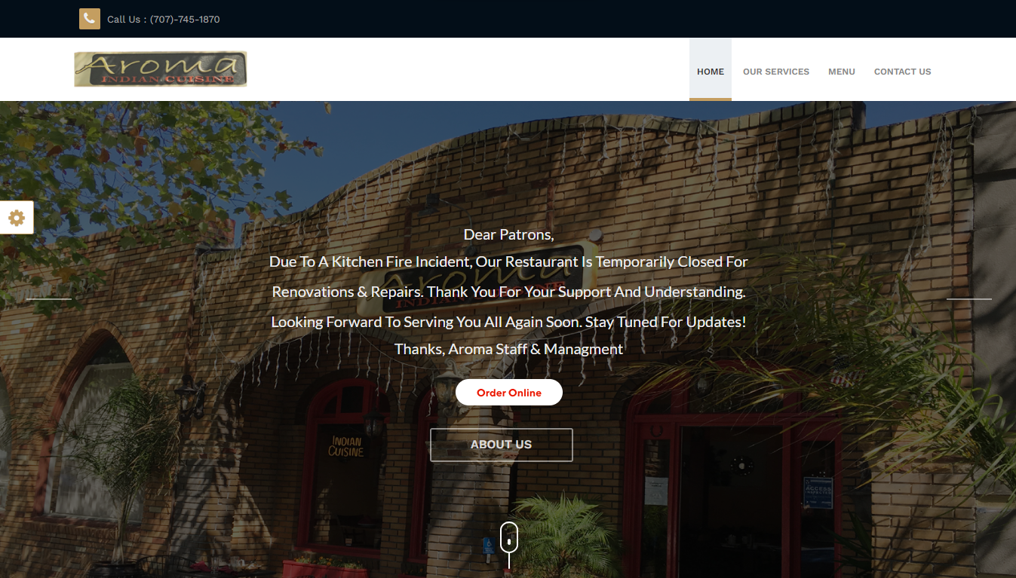
Task: Open the settings gear panel on left edge
Action: (17, 218)
